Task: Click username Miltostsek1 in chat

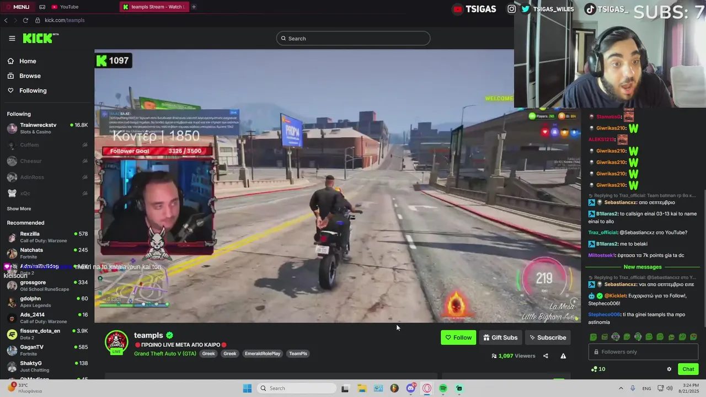Action: click(x=601, y=255)
